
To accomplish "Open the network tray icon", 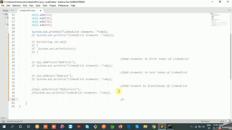I will [196, 127].
